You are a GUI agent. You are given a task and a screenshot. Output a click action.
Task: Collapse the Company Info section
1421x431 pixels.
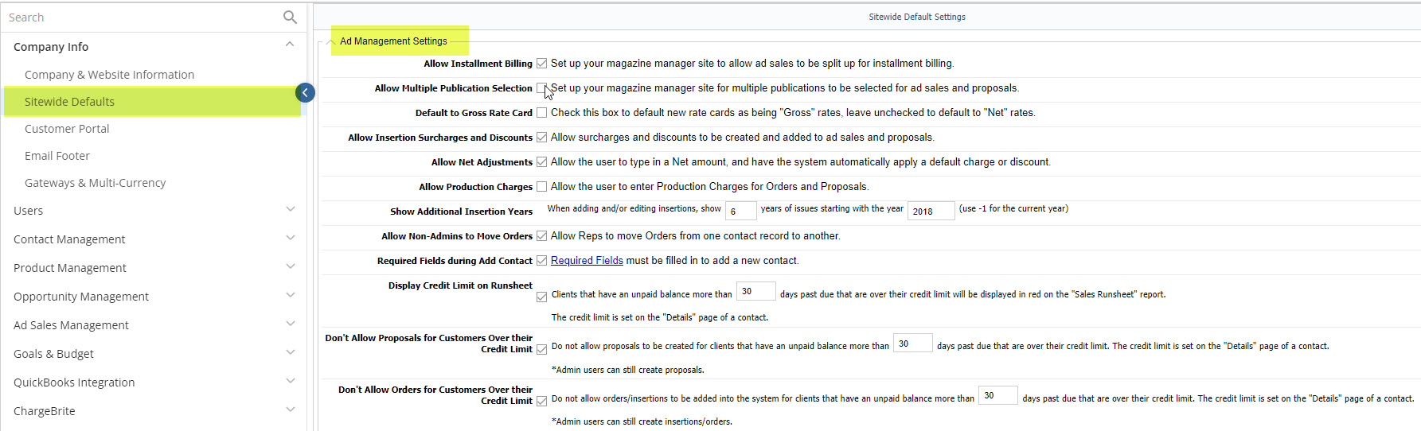pos(290,45)
